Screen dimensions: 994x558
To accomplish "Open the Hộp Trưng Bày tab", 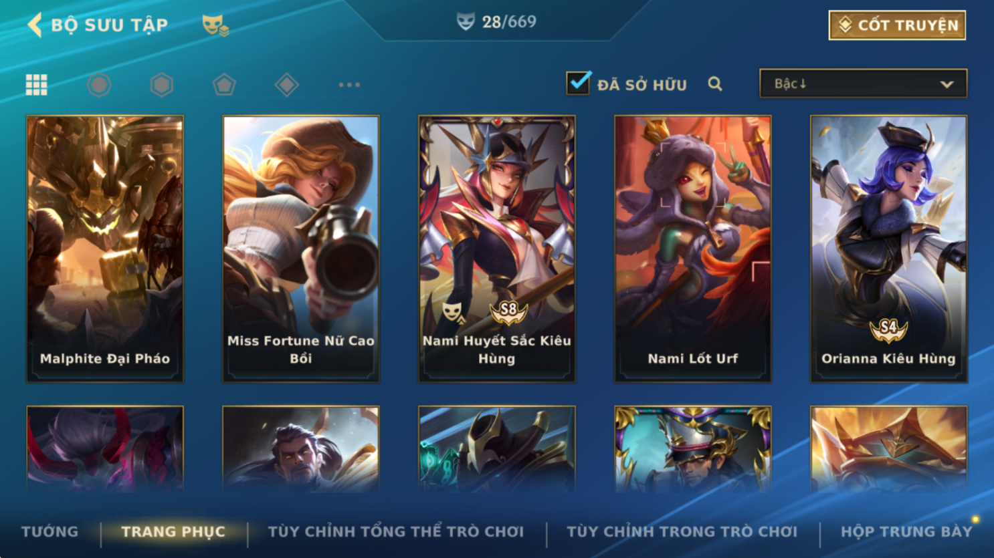I will (906, 531).
